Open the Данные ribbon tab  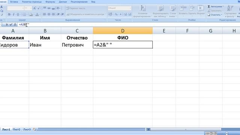coord(63,2)
